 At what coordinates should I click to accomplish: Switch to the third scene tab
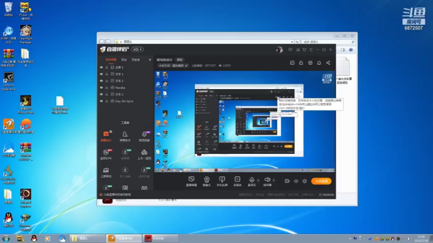point(136,60)
